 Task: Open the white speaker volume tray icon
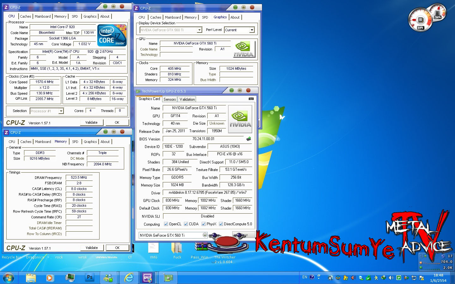(391, 278)
